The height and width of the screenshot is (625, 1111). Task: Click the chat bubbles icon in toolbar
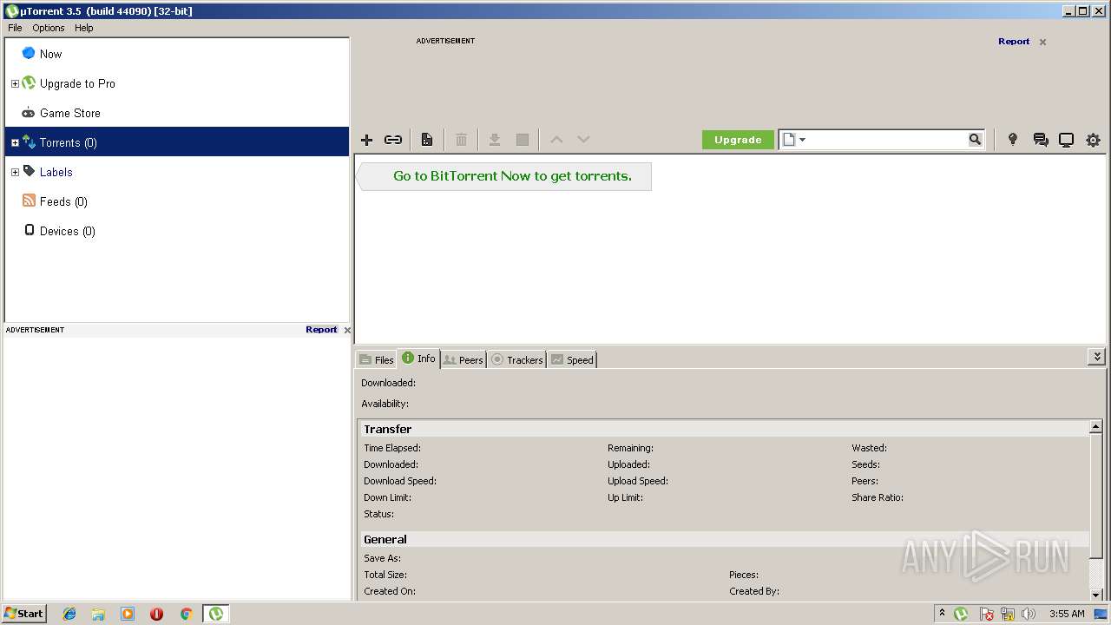coord(1041,140)
